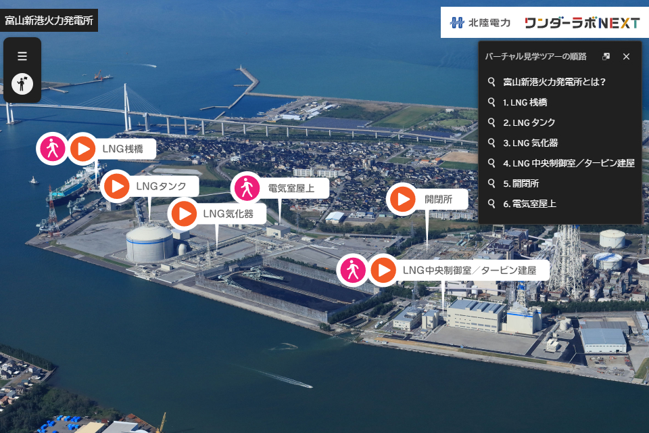Select 5. 開閉所 in route list
Viewport: 649px width, 433px height.
[x=521, y=183]
